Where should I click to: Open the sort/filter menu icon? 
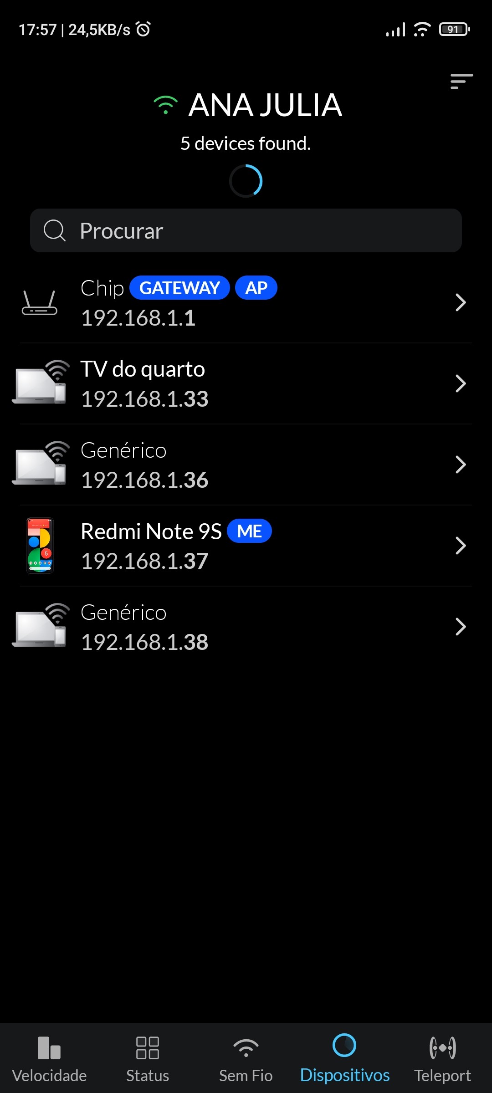coord(461,82)
